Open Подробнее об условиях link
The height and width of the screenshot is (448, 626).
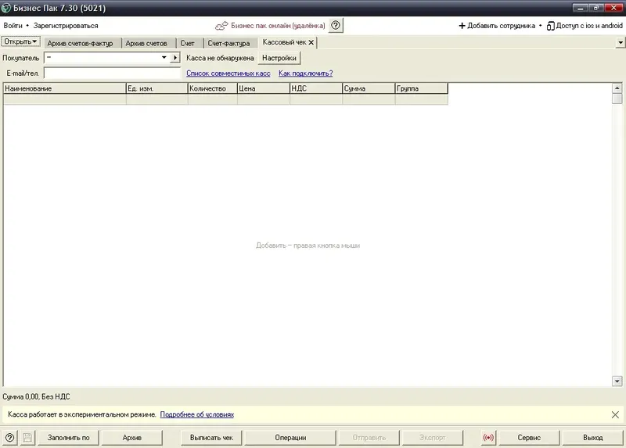point(197,414)
